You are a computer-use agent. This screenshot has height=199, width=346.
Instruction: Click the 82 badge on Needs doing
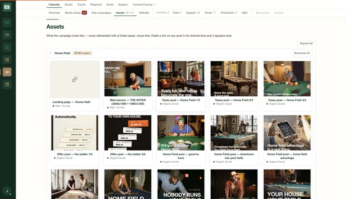click(84, 13)
